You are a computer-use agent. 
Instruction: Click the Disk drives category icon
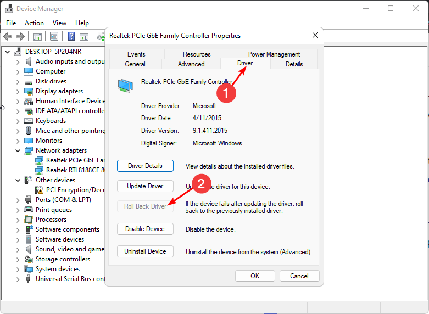[x=29, y=82]
